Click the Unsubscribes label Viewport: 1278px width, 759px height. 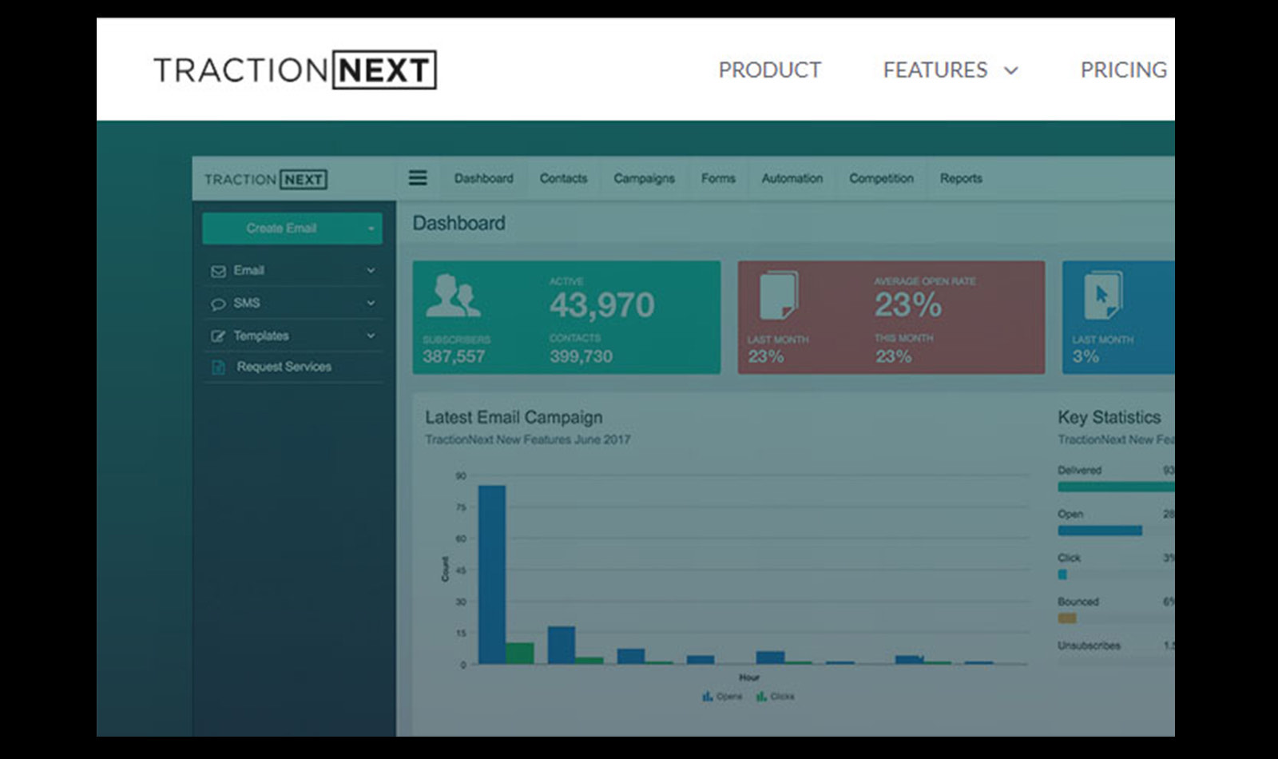pos(1089,646)
